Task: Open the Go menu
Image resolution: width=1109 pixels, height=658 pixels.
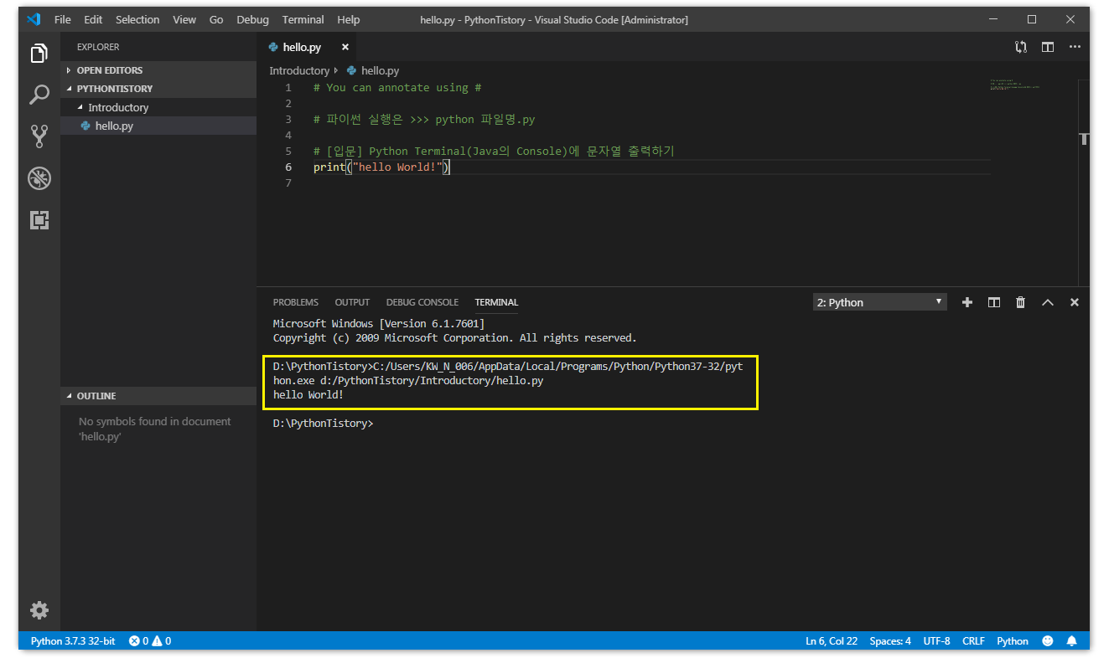Action: coord(216,19)
